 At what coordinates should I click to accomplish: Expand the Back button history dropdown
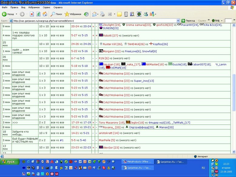[16, 14]
